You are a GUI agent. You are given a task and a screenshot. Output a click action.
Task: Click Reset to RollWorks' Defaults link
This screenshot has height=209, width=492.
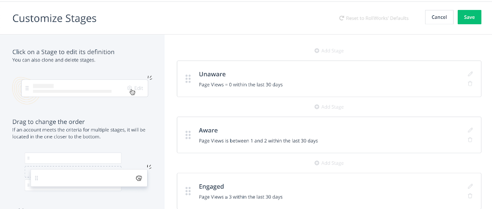374,18
